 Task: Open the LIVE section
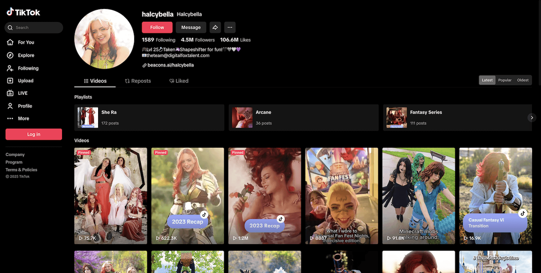tap(23, 93)
